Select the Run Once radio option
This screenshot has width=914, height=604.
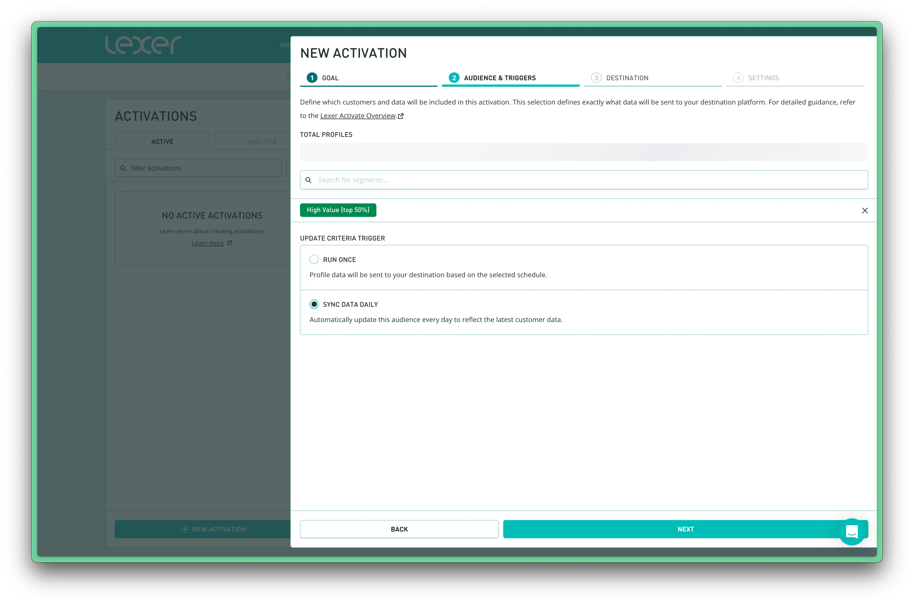point(314,259)
